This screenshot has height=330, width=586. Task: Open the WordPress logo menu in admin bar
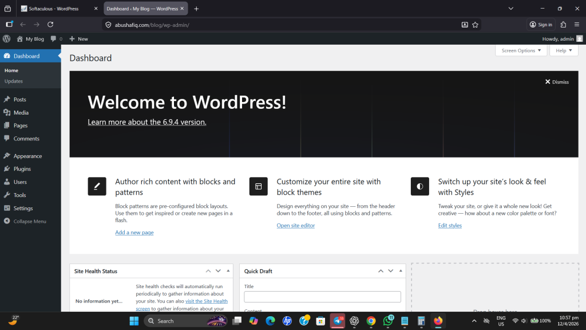tap(6, 38)
